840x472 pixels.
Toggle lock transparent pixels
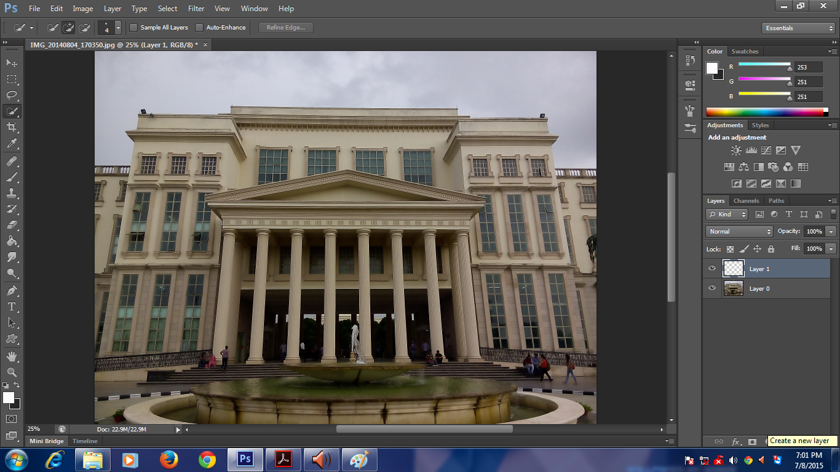click(730, 249)
